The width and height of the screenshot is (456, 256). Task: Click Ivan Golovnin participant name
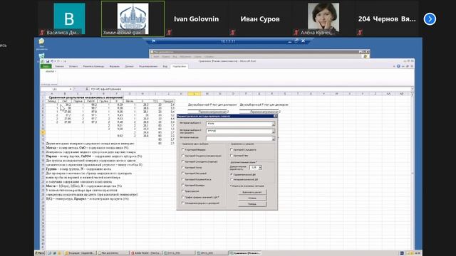(x=197, y=19)
